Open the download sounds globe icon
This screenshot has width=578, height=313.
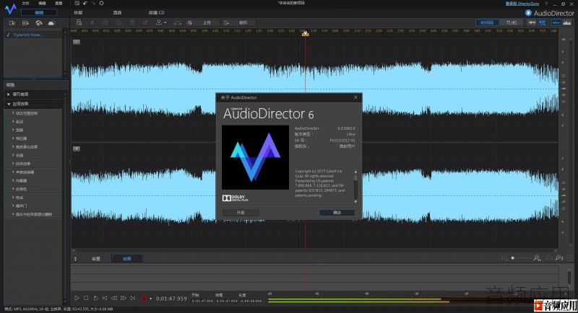click(39, 23)
